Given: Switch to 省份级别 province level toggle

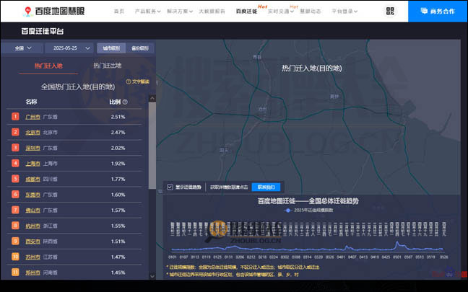Looking at the screenshot, I should 139,48.
